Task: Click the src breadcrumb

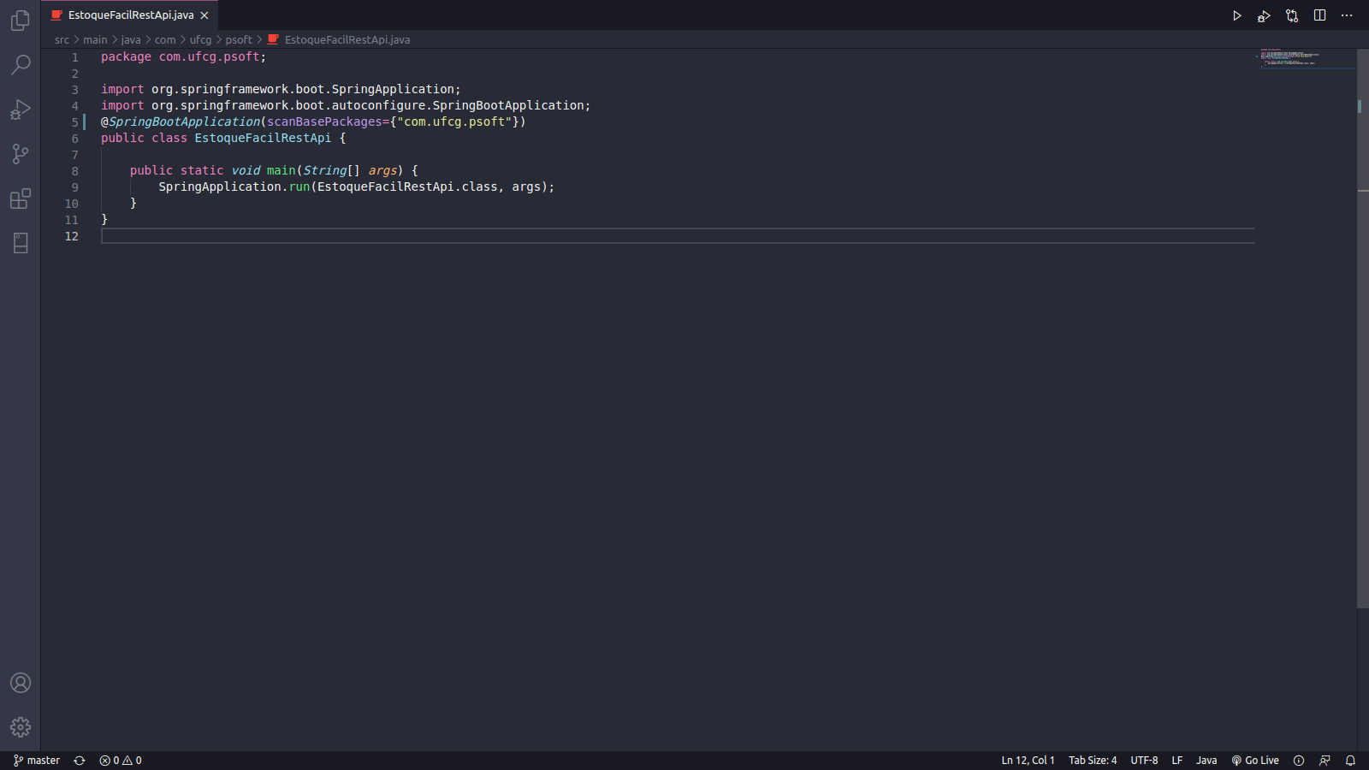Action: tap(62, 39)
